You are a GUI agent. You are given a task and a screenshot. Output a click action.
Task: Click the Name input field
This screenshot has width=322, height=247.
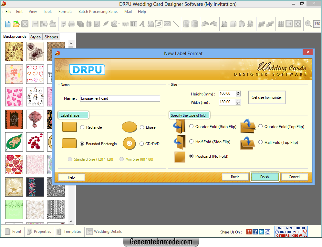(120, 98)
